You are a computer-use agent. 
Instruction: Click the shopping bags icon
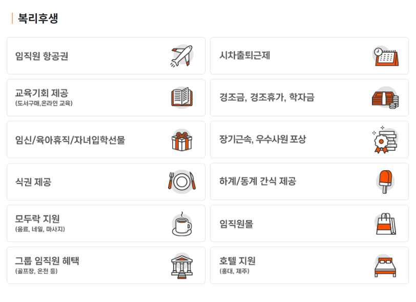tap(385, 224)
